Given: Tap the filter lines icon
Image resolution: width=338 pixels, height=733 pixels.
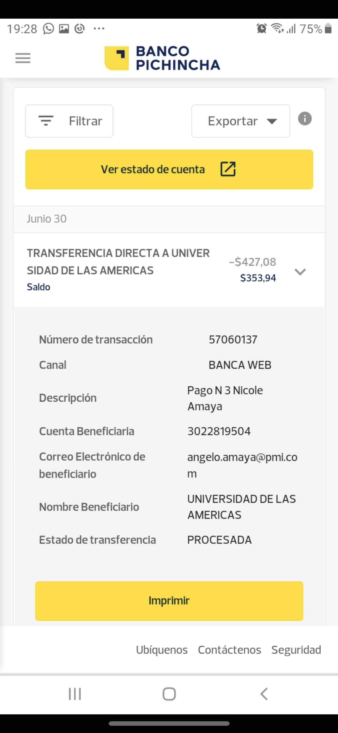Looking at the screenshot, I should tap(46, 121).
